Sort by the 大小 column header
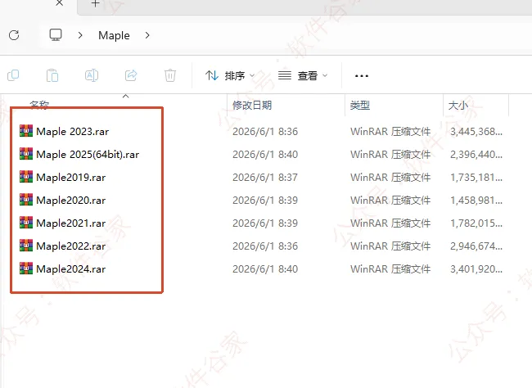Image resolution: width=532 pixels, height=388 pixels. (x=458, y=105)
